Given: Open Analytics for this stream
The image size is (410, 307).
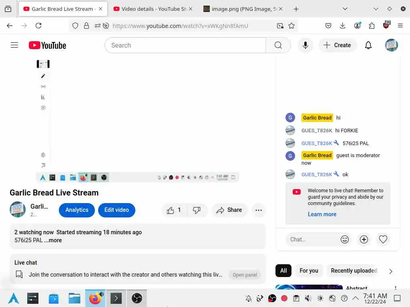Looking at the screenshot, I should (76, 210).
